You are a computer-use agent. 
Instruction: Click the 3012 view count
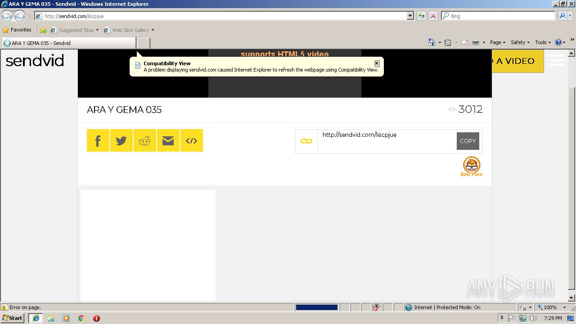(x=470, y=109)
